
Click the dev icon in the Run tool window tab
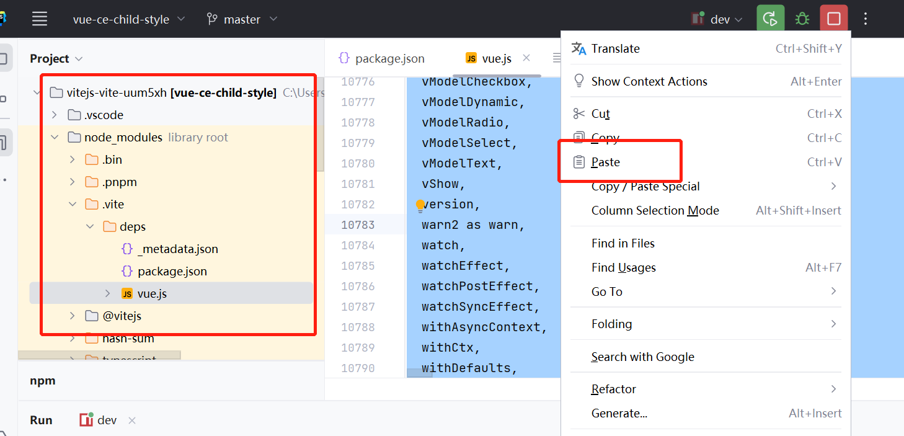[x=86, y=420]
